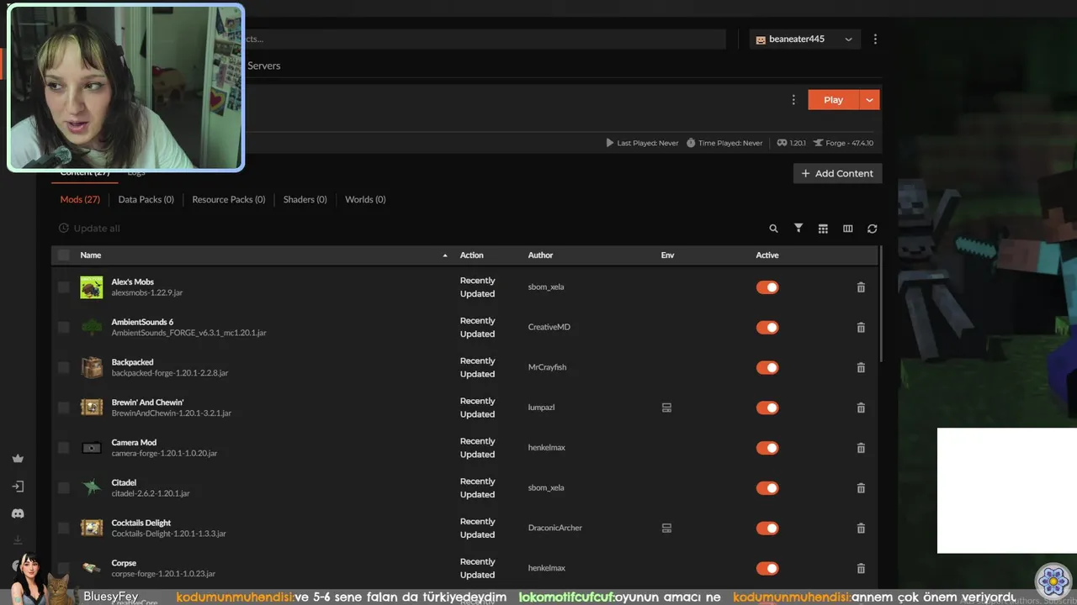Screen dimensions: 1077x605
Task: Open the Mods (27) tab
Action: (80, 200)
